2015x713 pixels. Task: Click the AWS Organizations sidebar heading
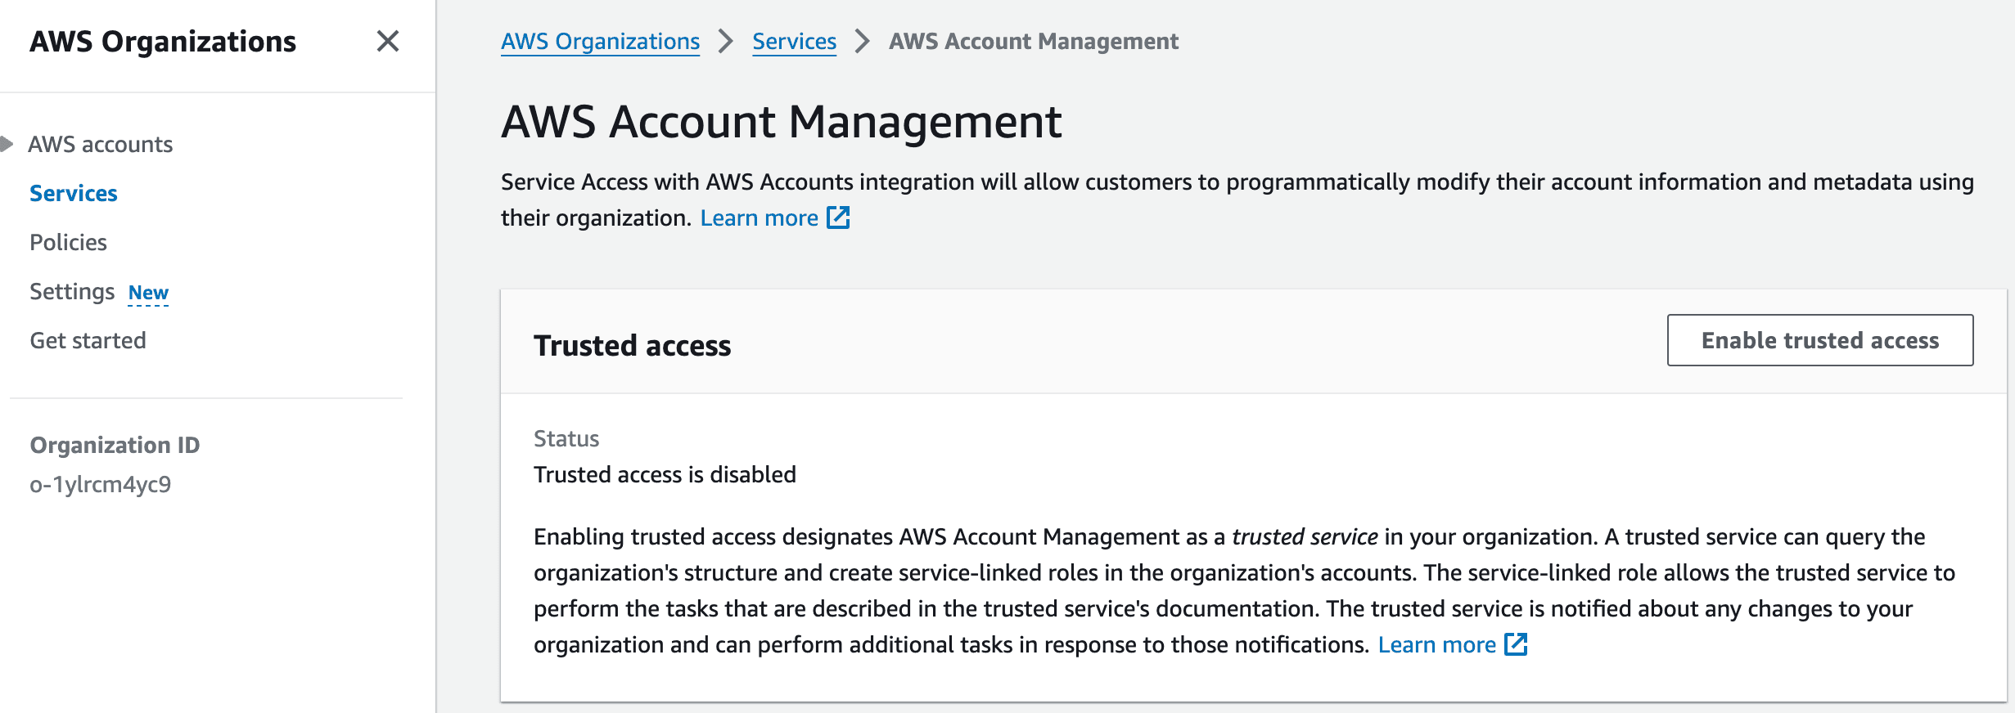pyautogui.click(x=163, y=41)
